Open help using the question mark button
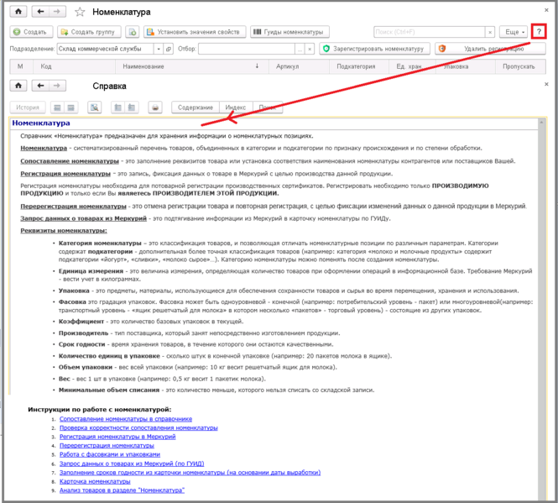The height and width of the screenshot is (503, 558). pyautogui.click(x=539, y=31)
